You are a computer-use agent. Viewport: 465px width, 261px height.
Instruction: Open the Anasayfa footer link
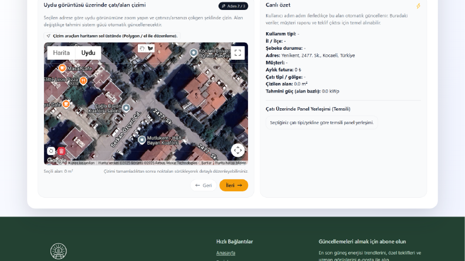tap(226, 253)
